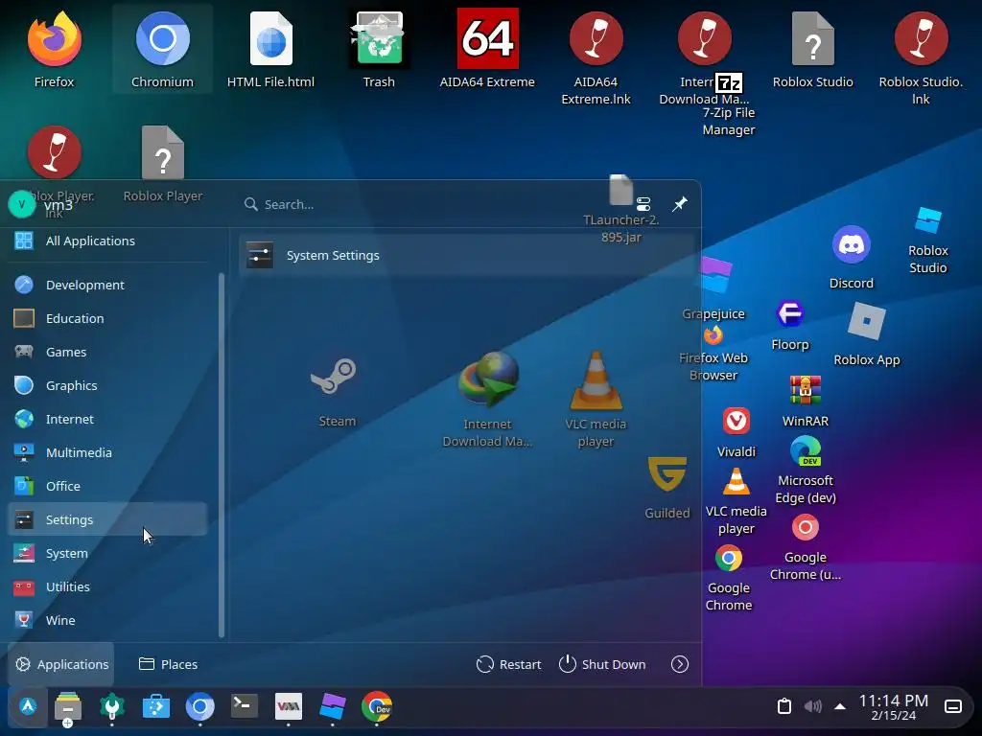This screenshot has height=736, width=982.
Task: Open the virtual machine manager taskbar icon
Action: [x=288, y=706]
